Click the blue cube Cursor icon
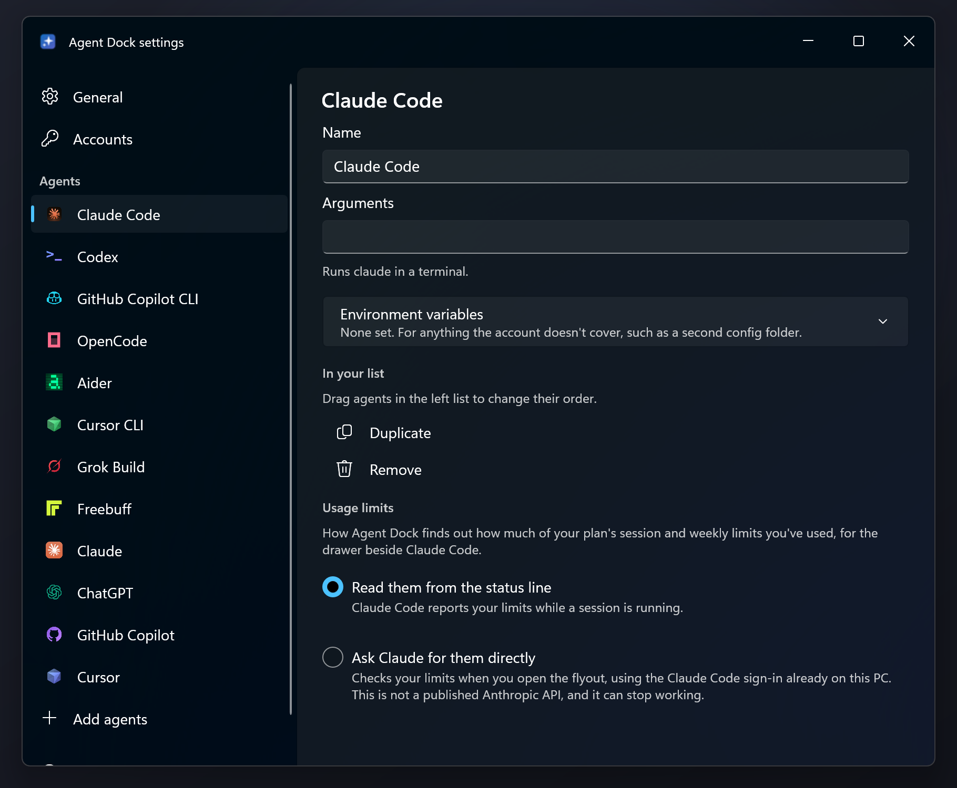957x788 pixels. click(x=54, y=677)
